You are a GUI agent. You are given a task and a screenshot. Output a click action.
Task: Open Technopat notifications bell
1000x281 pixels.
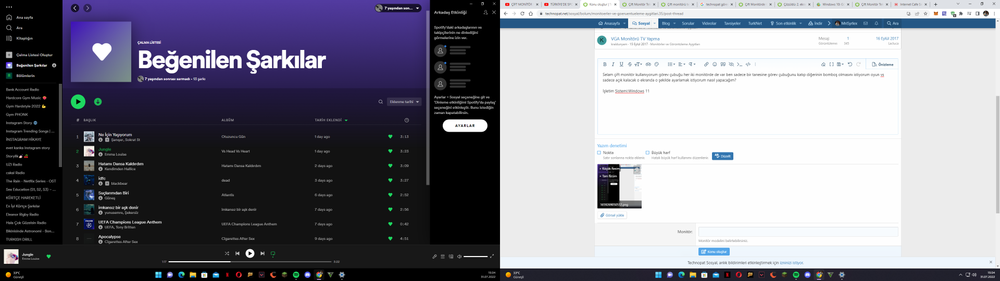tap(876, 23)
